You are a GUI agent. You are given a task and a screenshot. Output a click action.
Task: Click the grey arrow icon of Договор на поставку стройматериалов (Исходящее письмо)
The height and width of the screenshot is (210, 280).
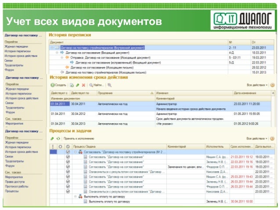(x=62, y=72)
